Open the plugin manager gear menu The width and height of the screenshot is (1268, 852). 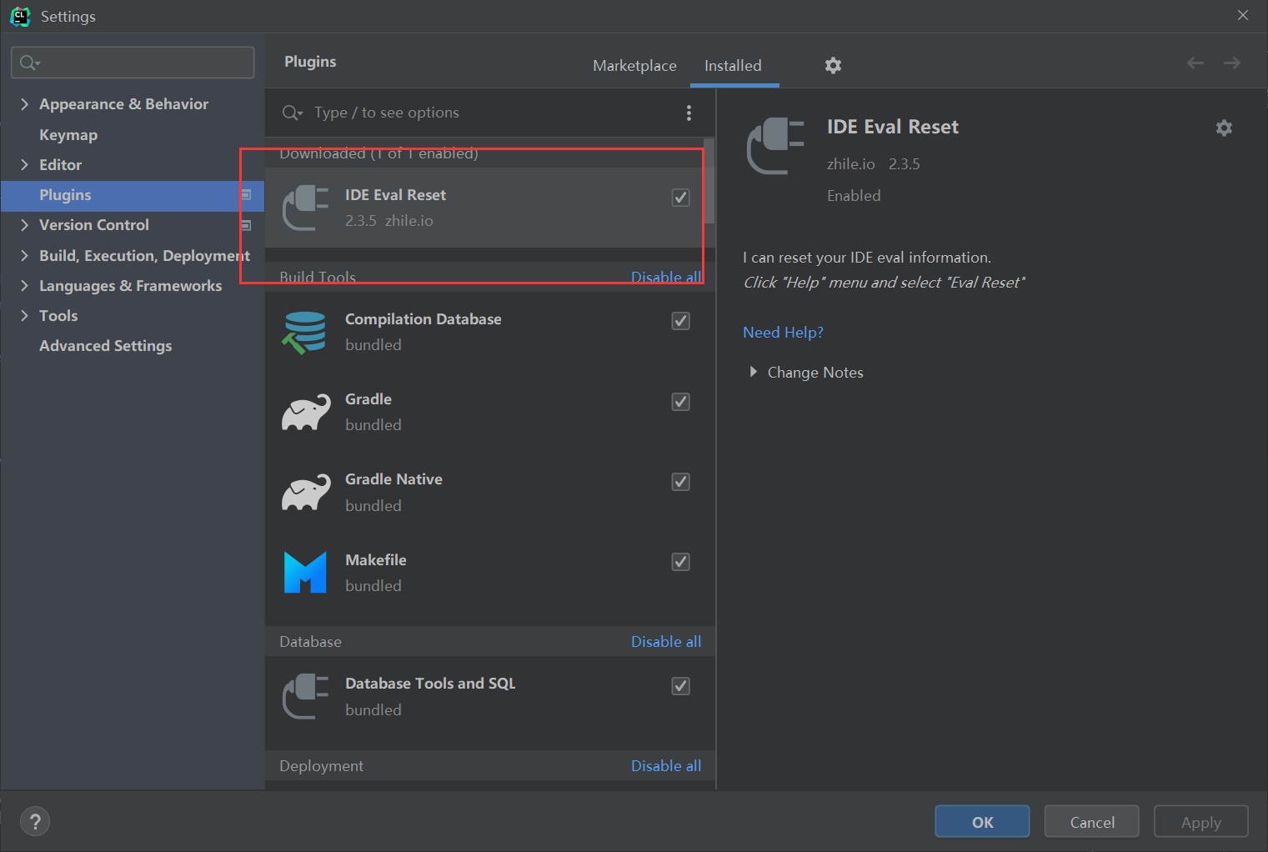tap(833, 65)
